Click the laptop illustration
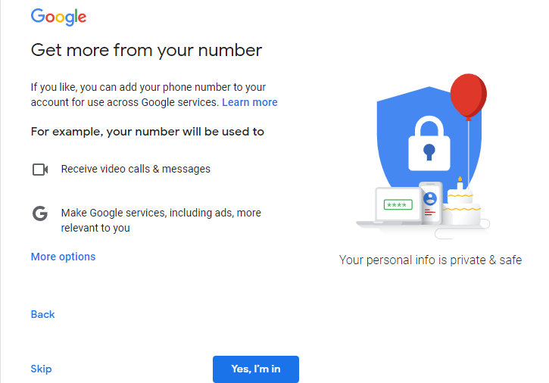The height and width of the screenshot is (383, 549). pos(391,208)
